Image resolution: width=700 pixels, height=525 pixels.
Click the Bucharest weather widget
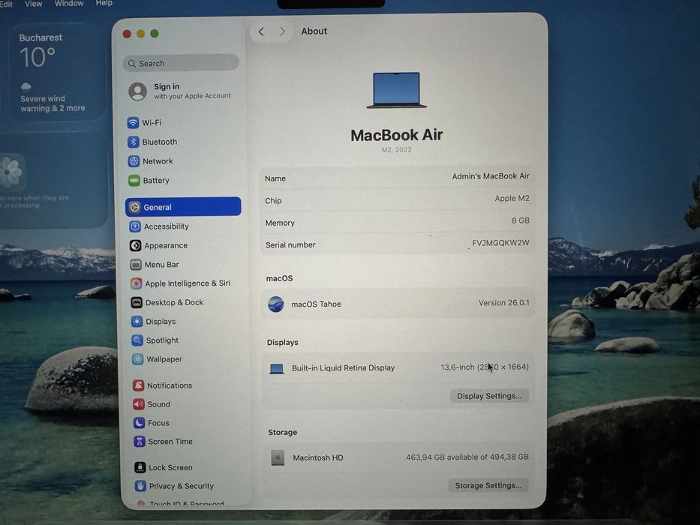pos(57,72)
